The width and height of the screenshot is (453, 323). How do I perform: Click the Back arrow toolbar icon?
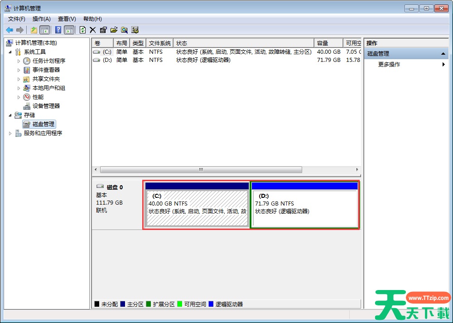coord(9,30)
